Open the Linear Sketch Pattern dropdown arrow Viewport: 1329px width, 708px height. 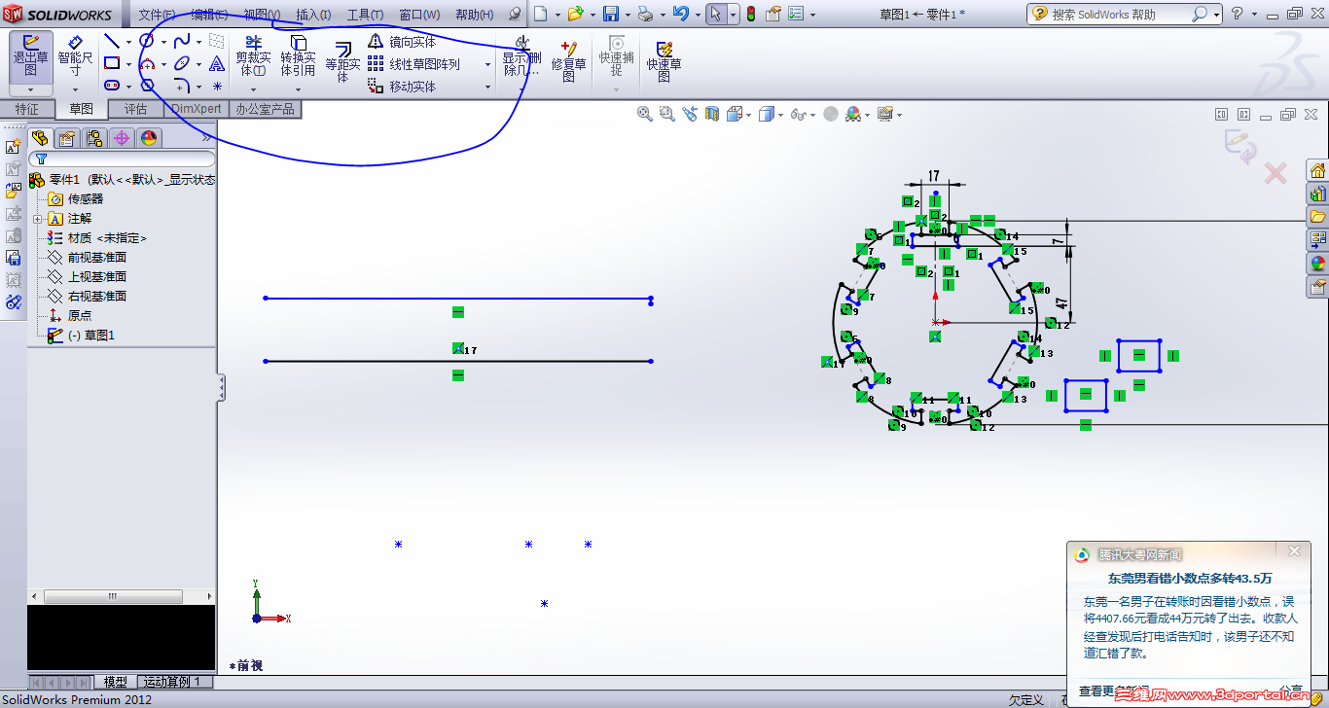487,65
